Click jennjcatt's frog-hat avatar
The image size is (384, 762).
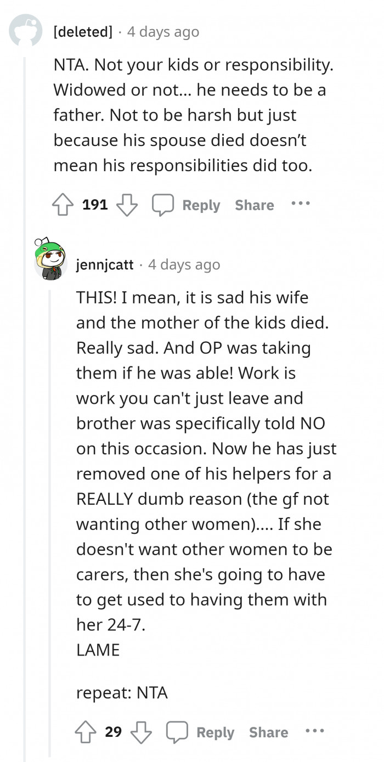(49, 260)
